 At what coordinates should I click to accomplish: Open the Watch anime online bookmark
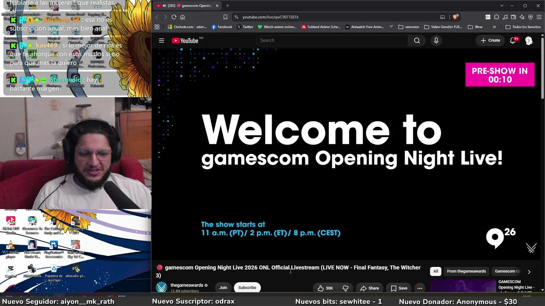[277, 27]
